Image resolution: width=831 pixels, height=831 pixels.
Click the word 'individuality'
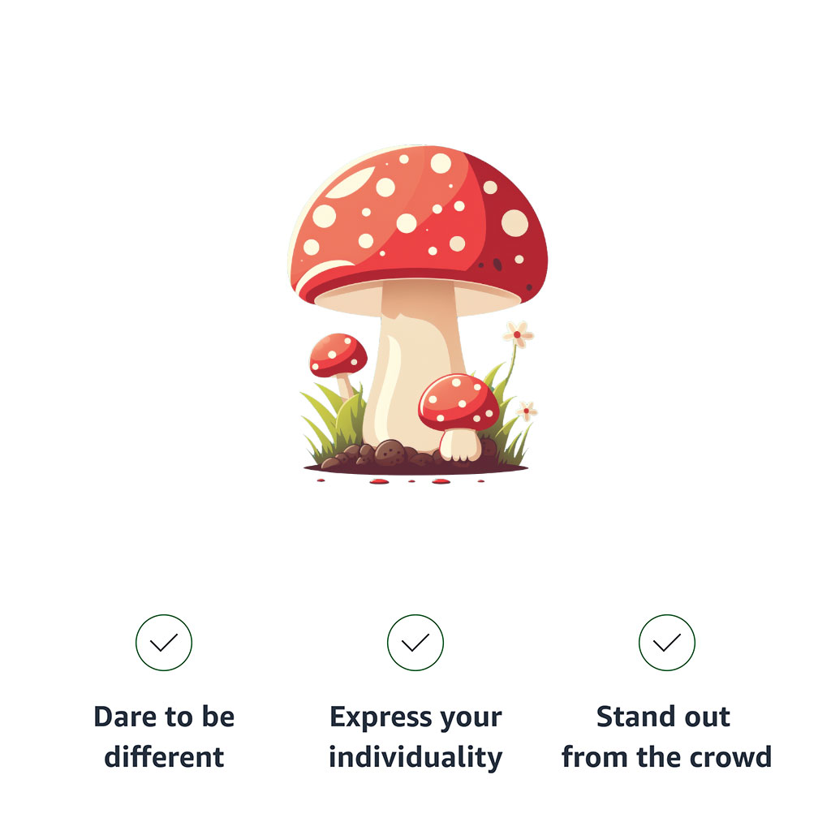click(415, 757)
